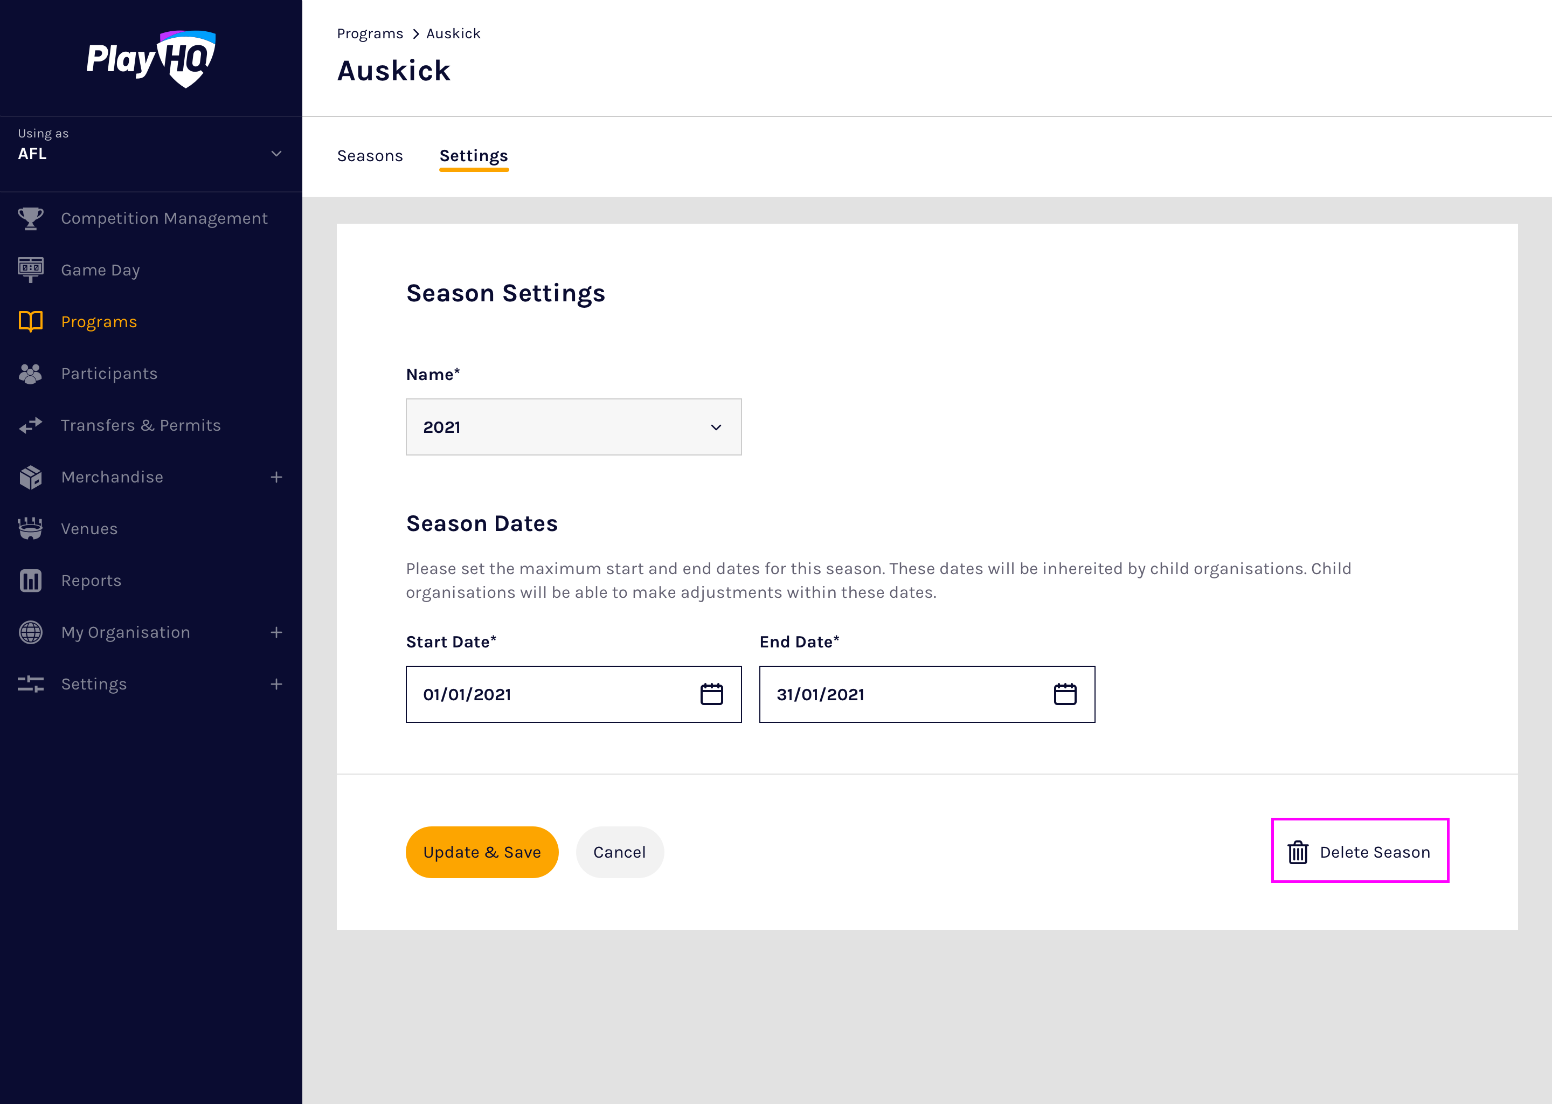Open the End Date calendar picker icon
Viewport: 1552px width, 1104px height.
[x=1065, y=694]
